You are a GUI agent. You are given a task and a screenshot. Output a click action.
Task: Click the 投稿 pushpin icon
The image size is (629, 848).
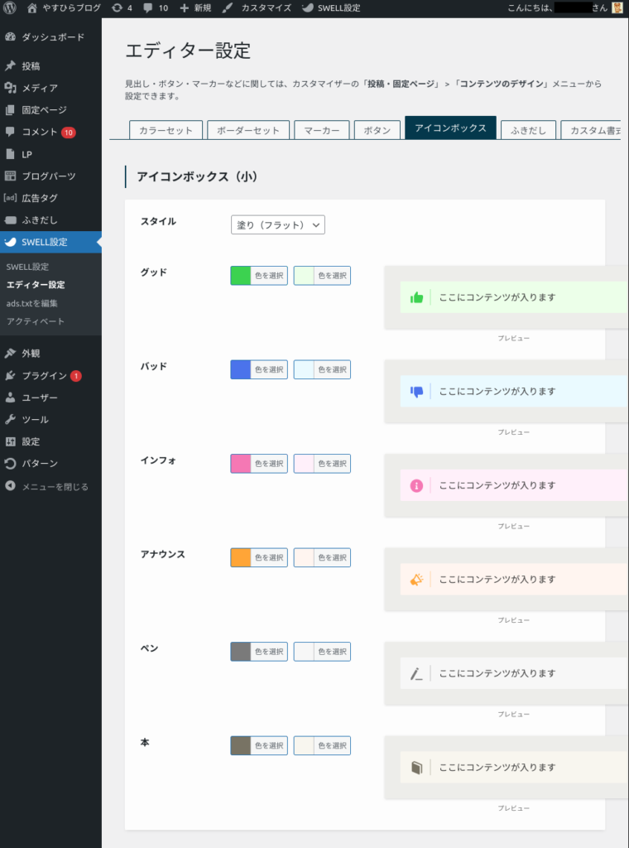10,66
